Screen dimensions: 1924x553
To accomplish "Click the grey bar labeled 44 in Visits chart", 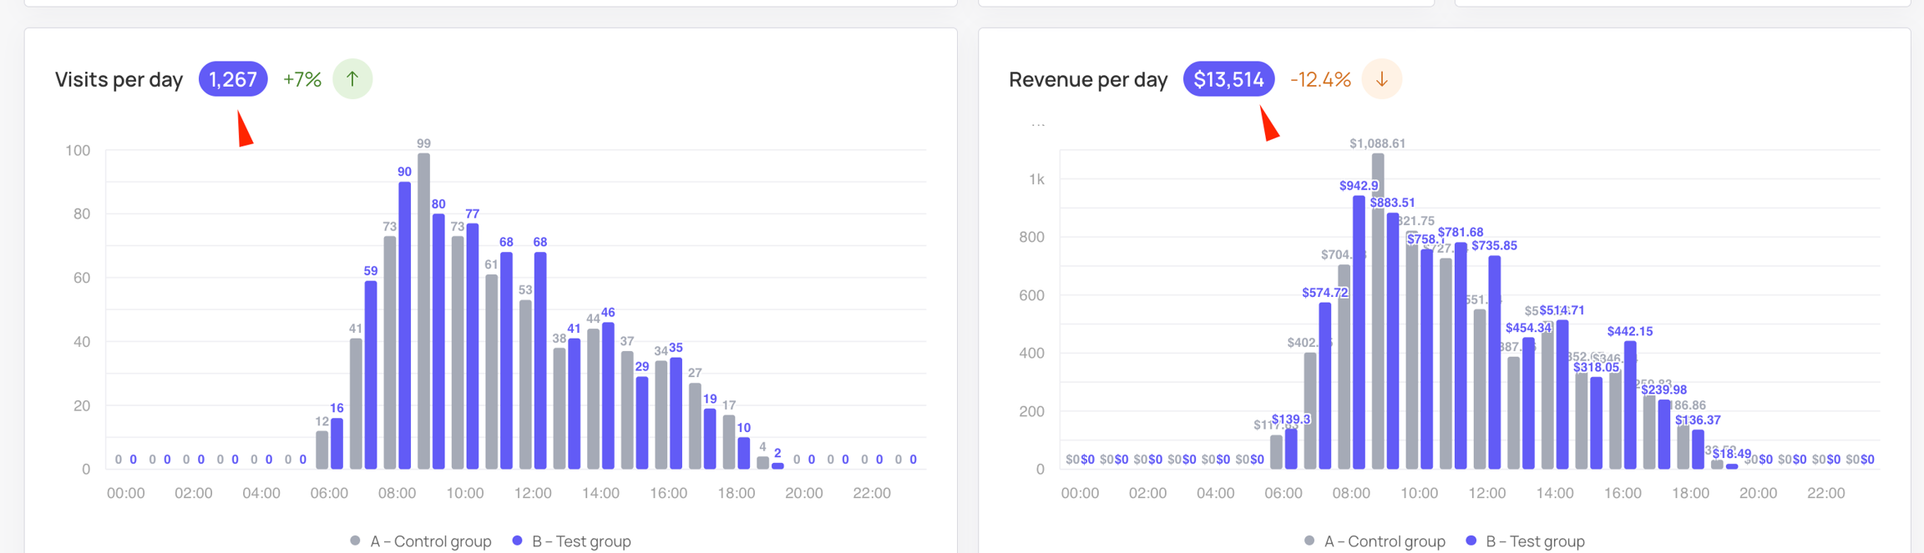I will coord(594,399).
